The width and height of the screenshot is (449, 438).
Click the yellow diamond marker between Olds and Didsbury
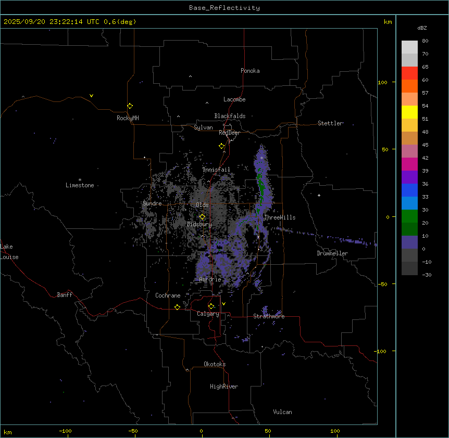tap(202, 217)
